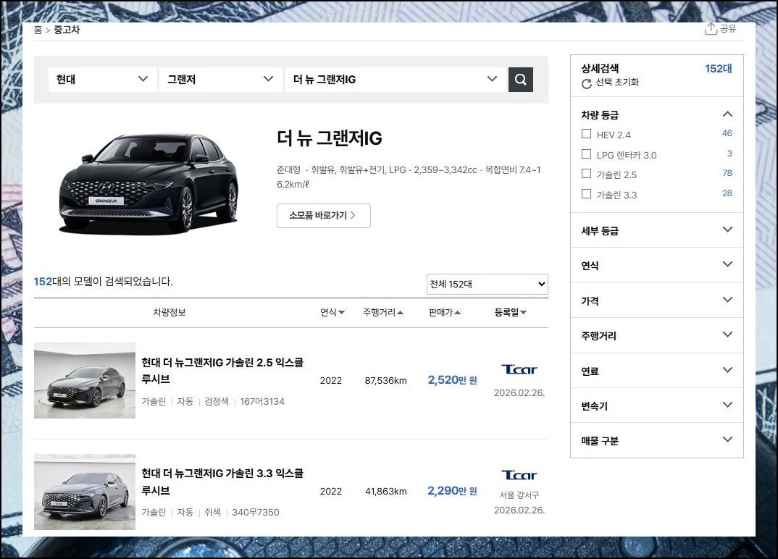The width and height of the screenshot is (778, 559).
Task: Check the 가솔린 3.3 filter checkbox
Action: click(586, 194)
